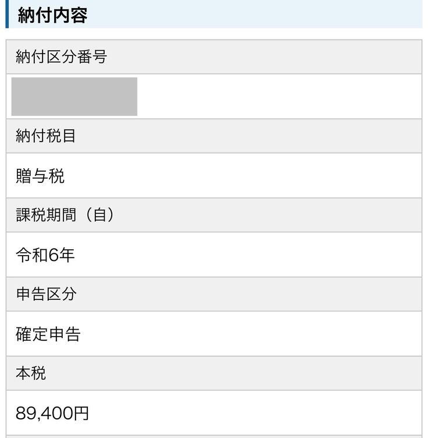This screenshot has width=428, height=438.
Task: Click empty cell area right of 89,400円
Action: pyautogui.click(x=256, y=414)
